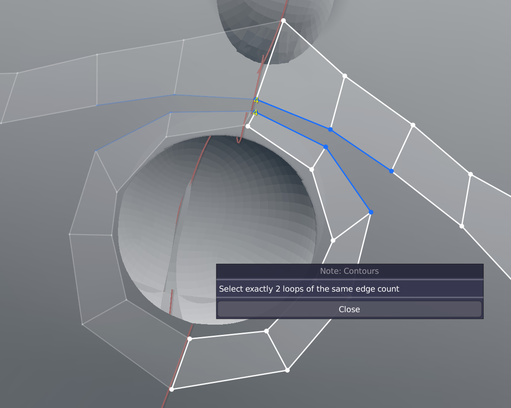Click the topmost blue selected vertex
Screen dimensions: 511x408
tap(330, 129)
